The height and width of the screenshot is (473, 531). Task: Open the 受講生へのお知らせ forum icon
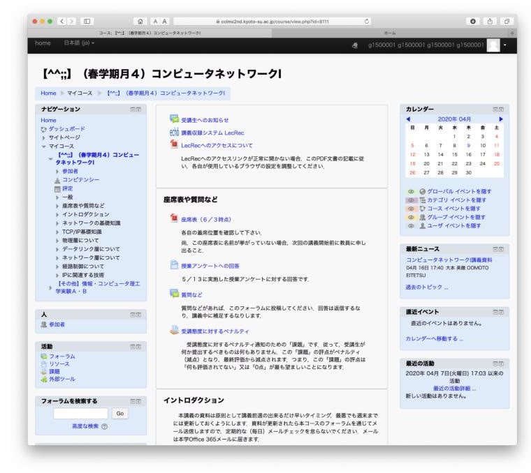pyautogui.click(x=174, y=119)
